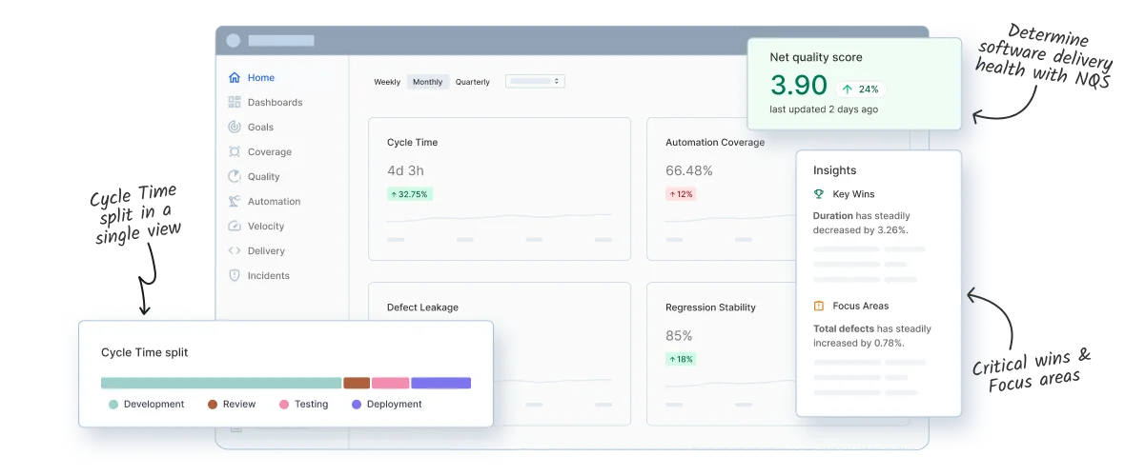The image size is (1125, 476).
Task: Select the Delivery code brackets icon
Action: pos(235,251)
